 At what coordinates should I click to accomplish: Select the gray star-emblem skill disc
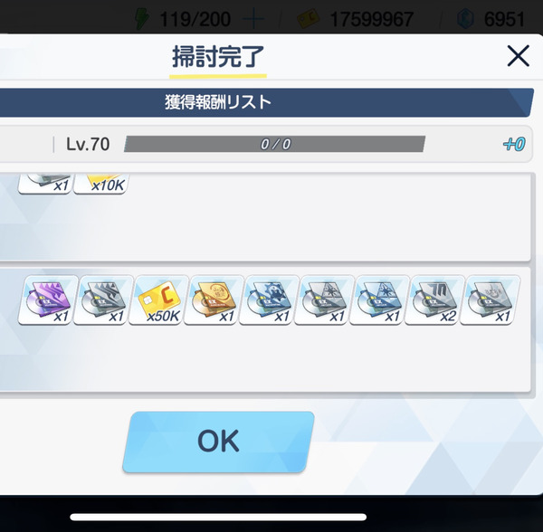(x=324, y=299)
